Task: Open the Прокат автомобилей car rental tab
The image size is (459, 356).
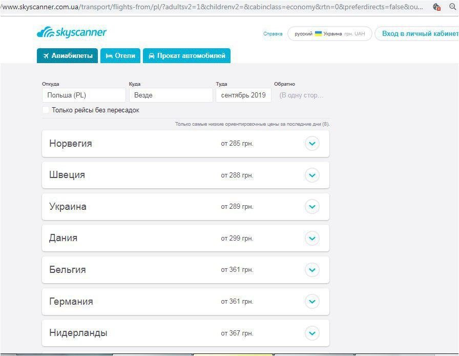Action: click(x=186, y=56)
